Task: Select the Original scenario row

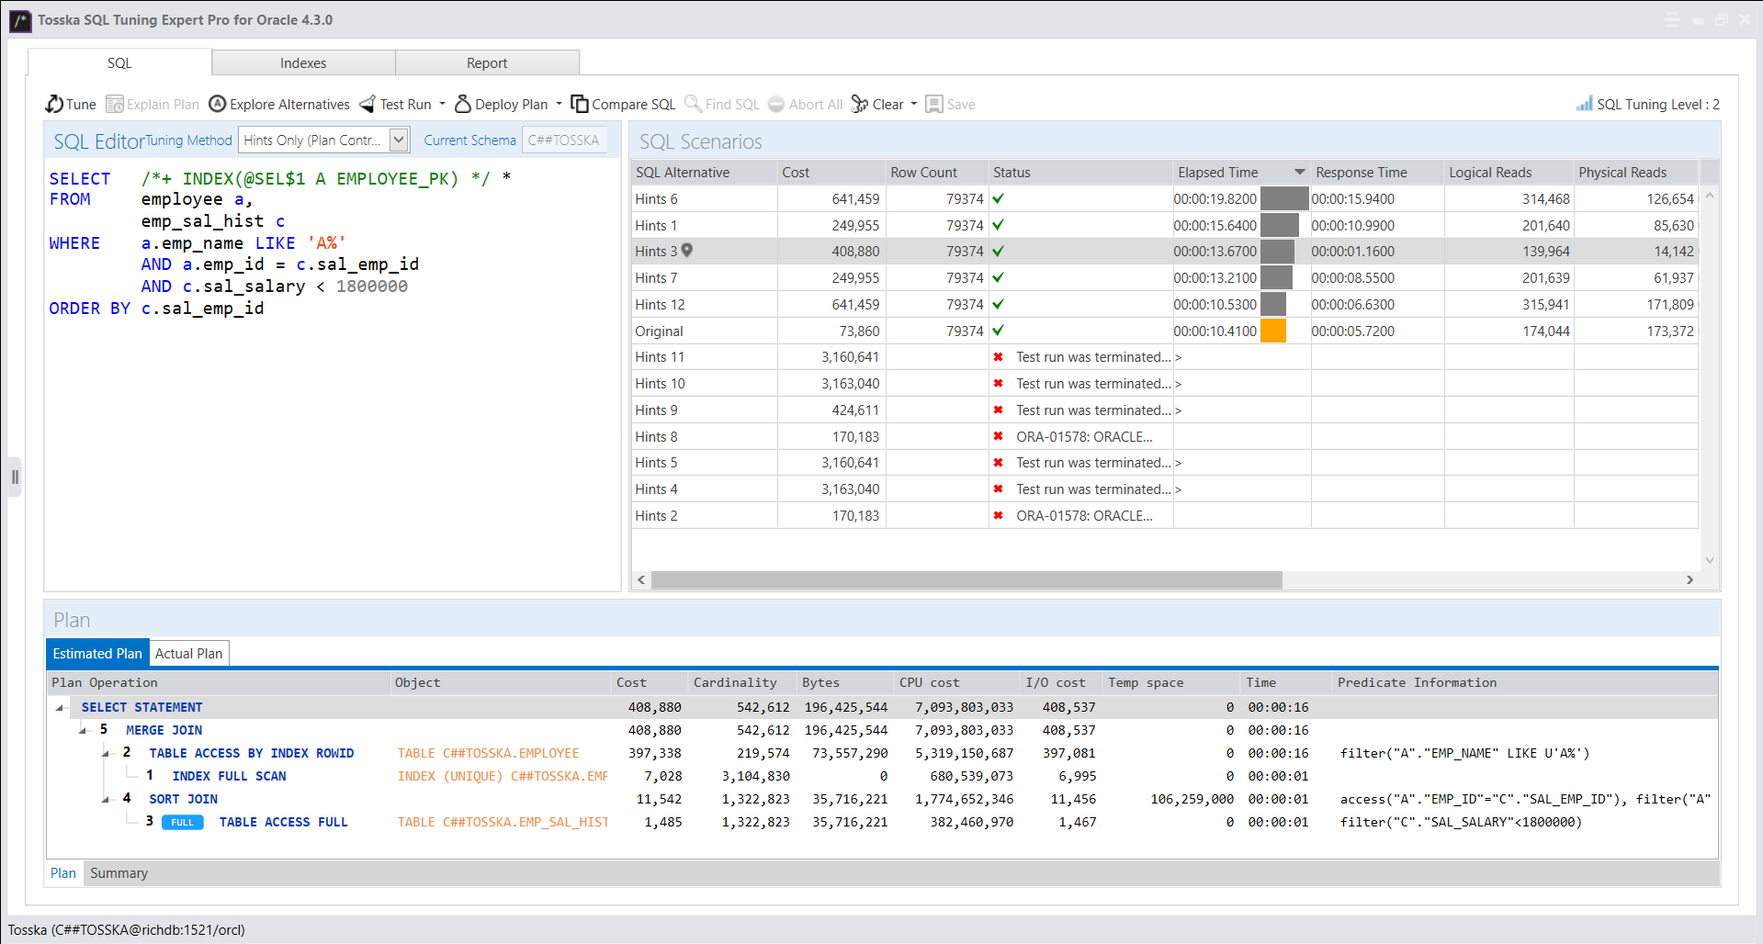Action: coord(1164,331)
